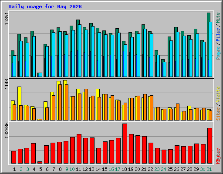This screenshot has height=174, width=223.
Task: Click the cyan files bar for day 21
Action: [145, 53]
